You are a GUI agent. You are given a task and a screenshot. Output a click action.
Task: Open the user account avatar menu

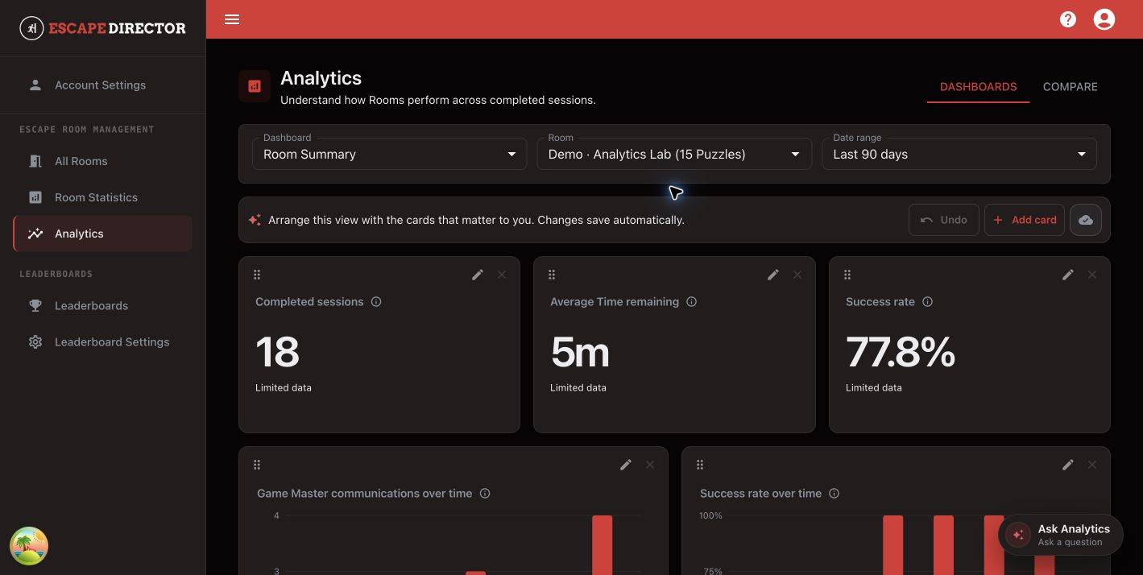tap(1104, 19)
